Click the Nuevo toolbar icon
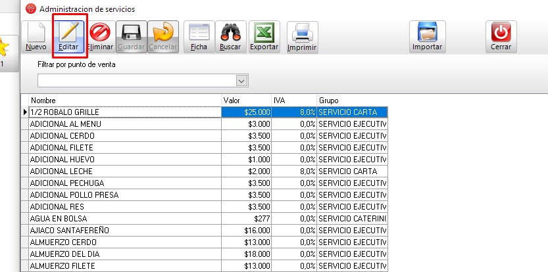The width and height of the screenshot is (548, 272). [36, 33]
